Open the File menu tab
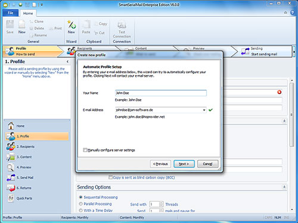This screenshot has height=223, width=298. 11,13
